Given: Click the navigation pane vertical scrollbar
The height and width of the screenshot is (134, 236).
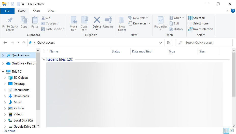Looking at the screenshot, I should tap(38, 81).
